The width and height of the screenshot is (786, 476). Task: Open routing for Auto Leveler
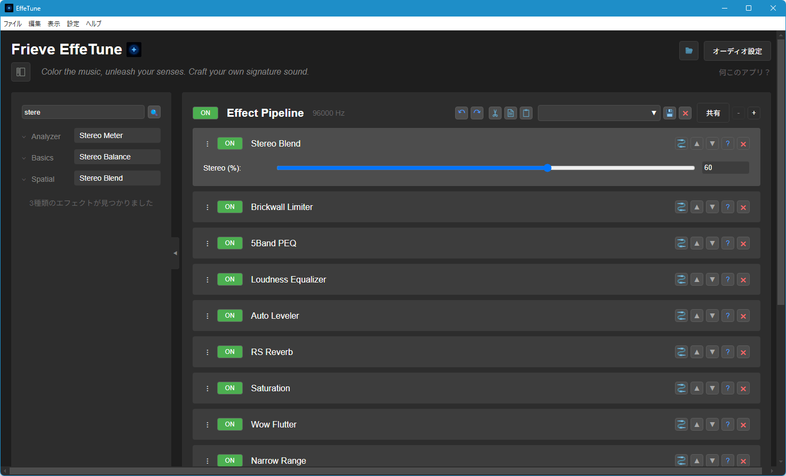click(681, 316)
